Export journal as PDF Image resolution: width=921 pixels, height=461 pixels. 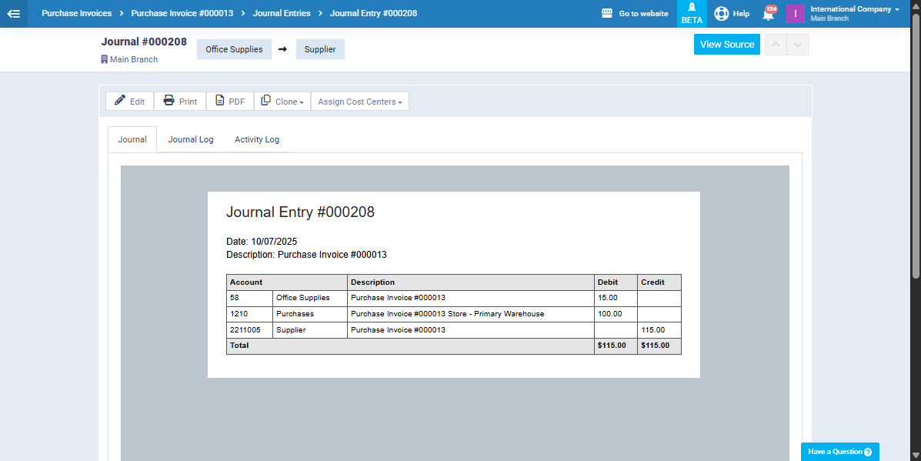[230, 102]
